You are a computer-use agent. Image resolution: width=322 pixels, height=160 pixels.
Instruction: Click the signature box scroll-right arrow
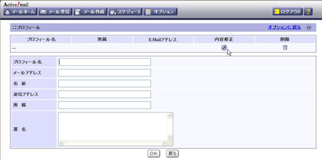click(164, 143)
